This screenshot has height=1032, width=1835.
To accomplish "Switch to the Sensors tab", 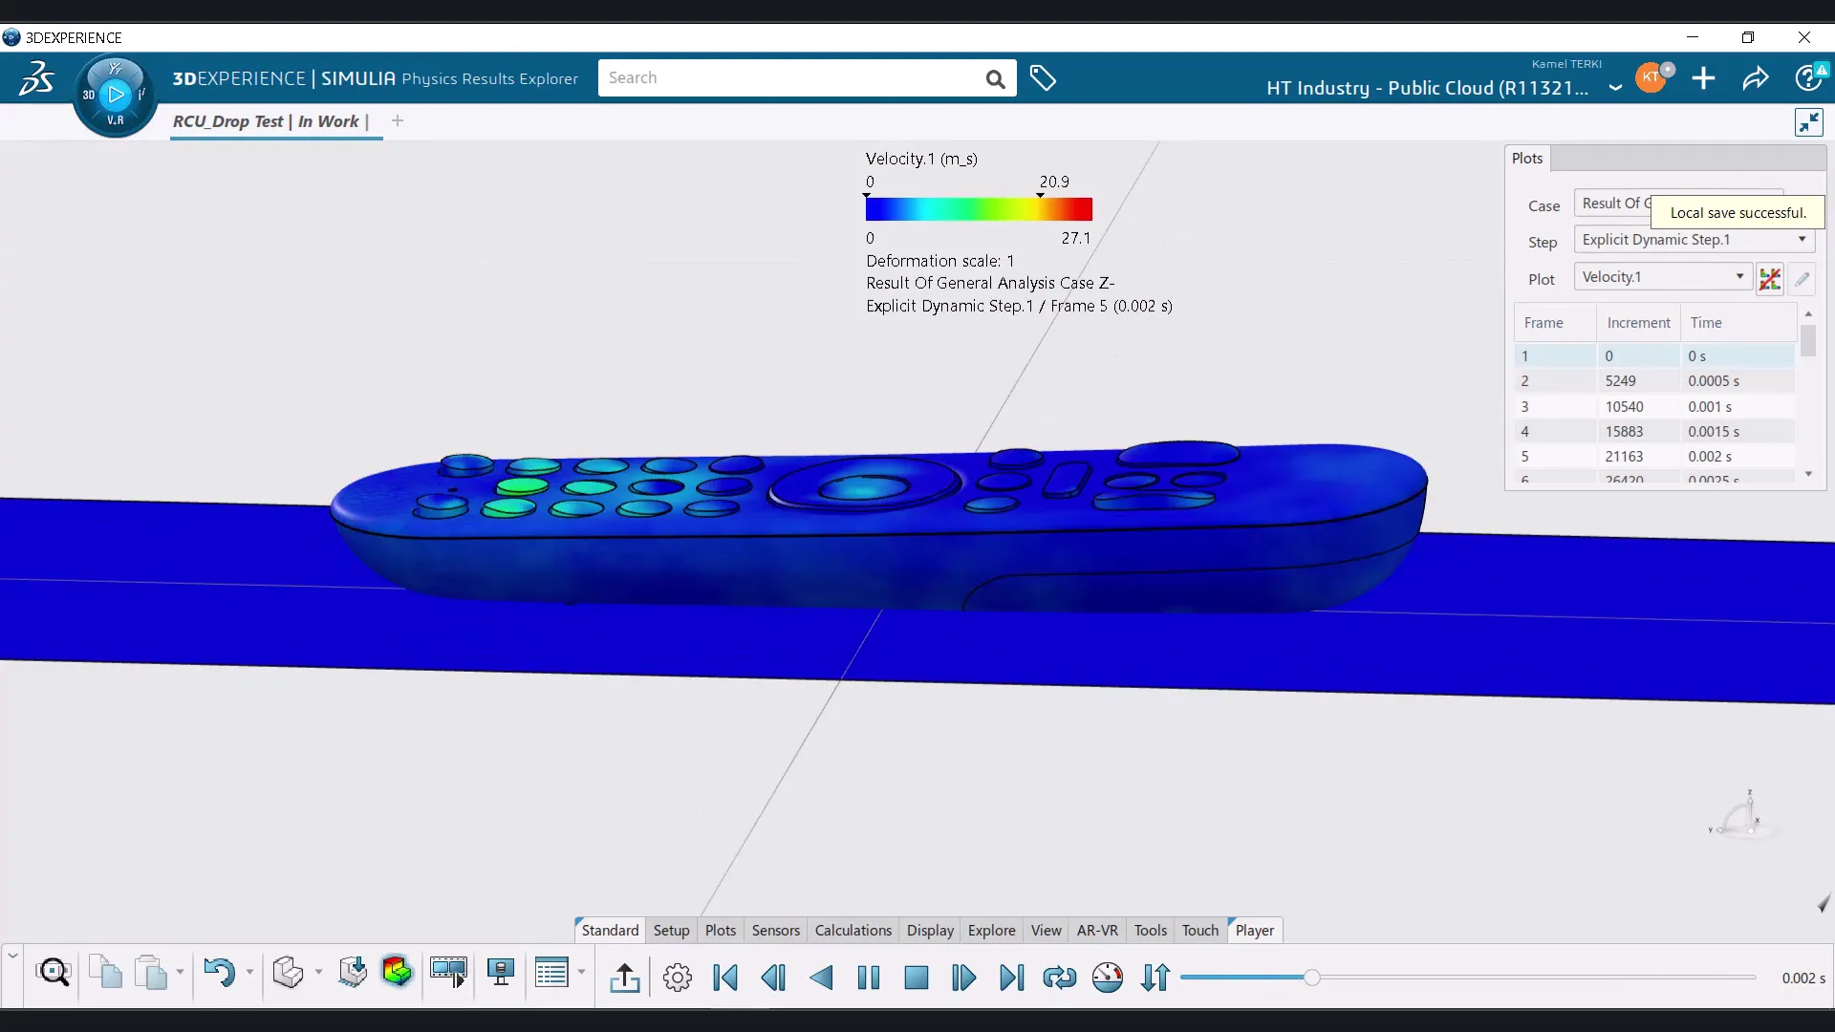I will pos(774,930).
